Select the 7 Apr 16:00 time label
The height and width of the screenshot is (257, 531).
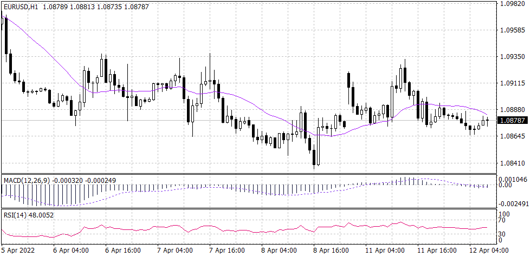click(228, 251)
